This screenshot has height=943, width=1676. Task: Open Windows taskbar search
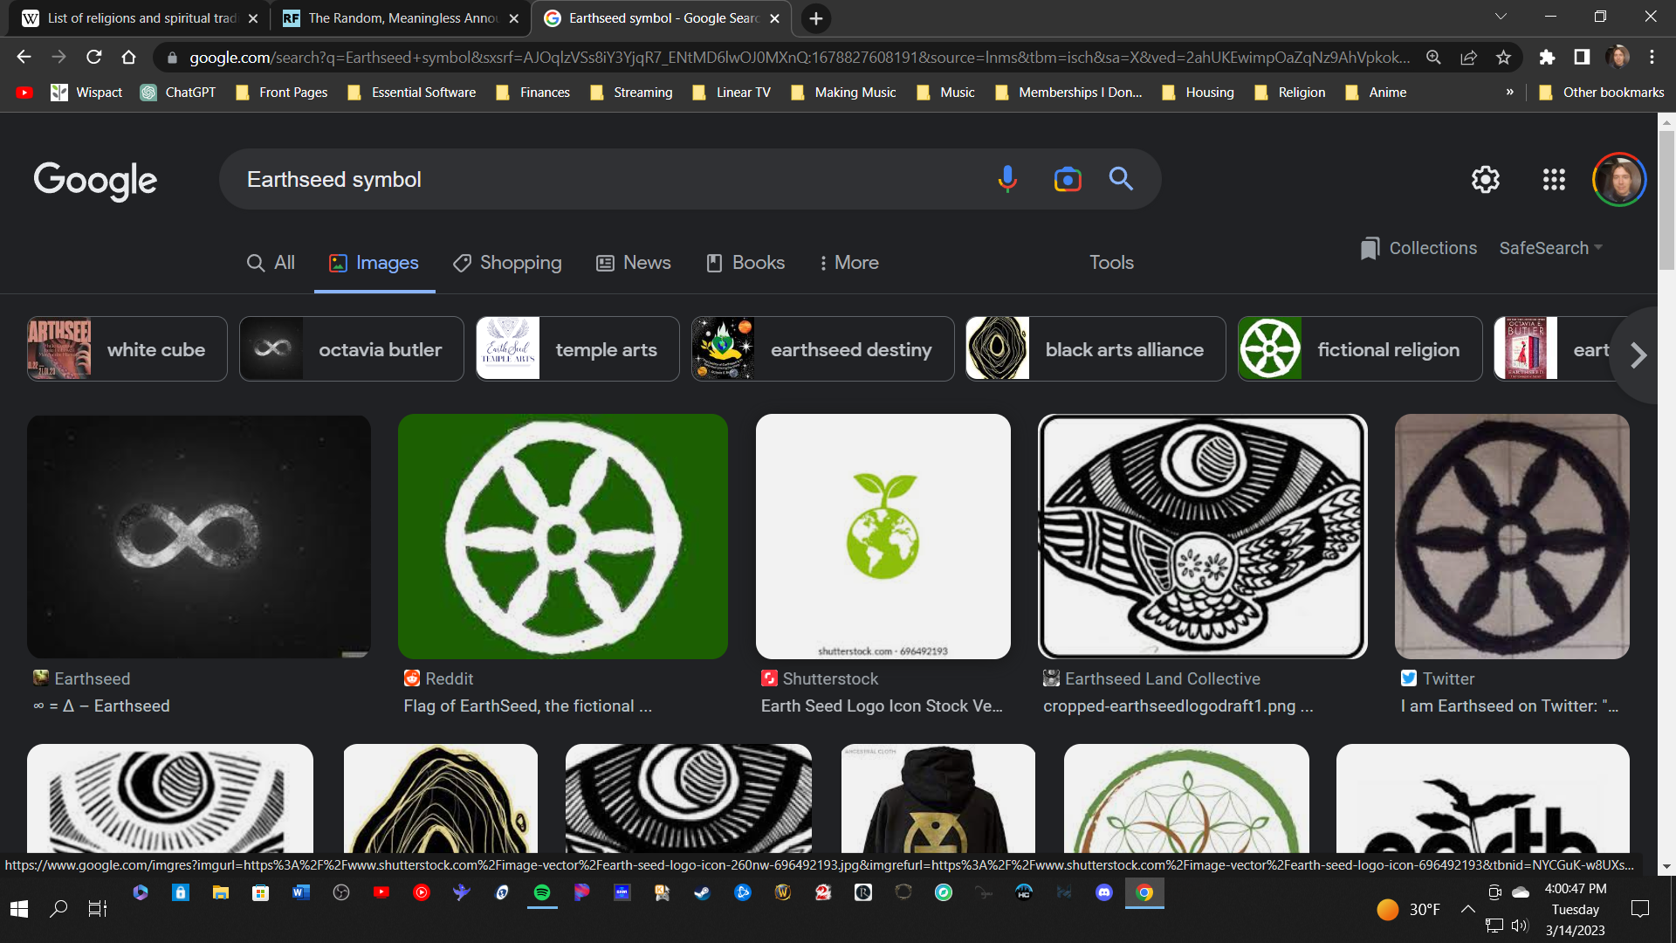click(x=58, y=909)
